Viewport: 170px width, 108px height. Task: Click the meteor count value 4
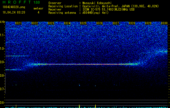[38, 12]
